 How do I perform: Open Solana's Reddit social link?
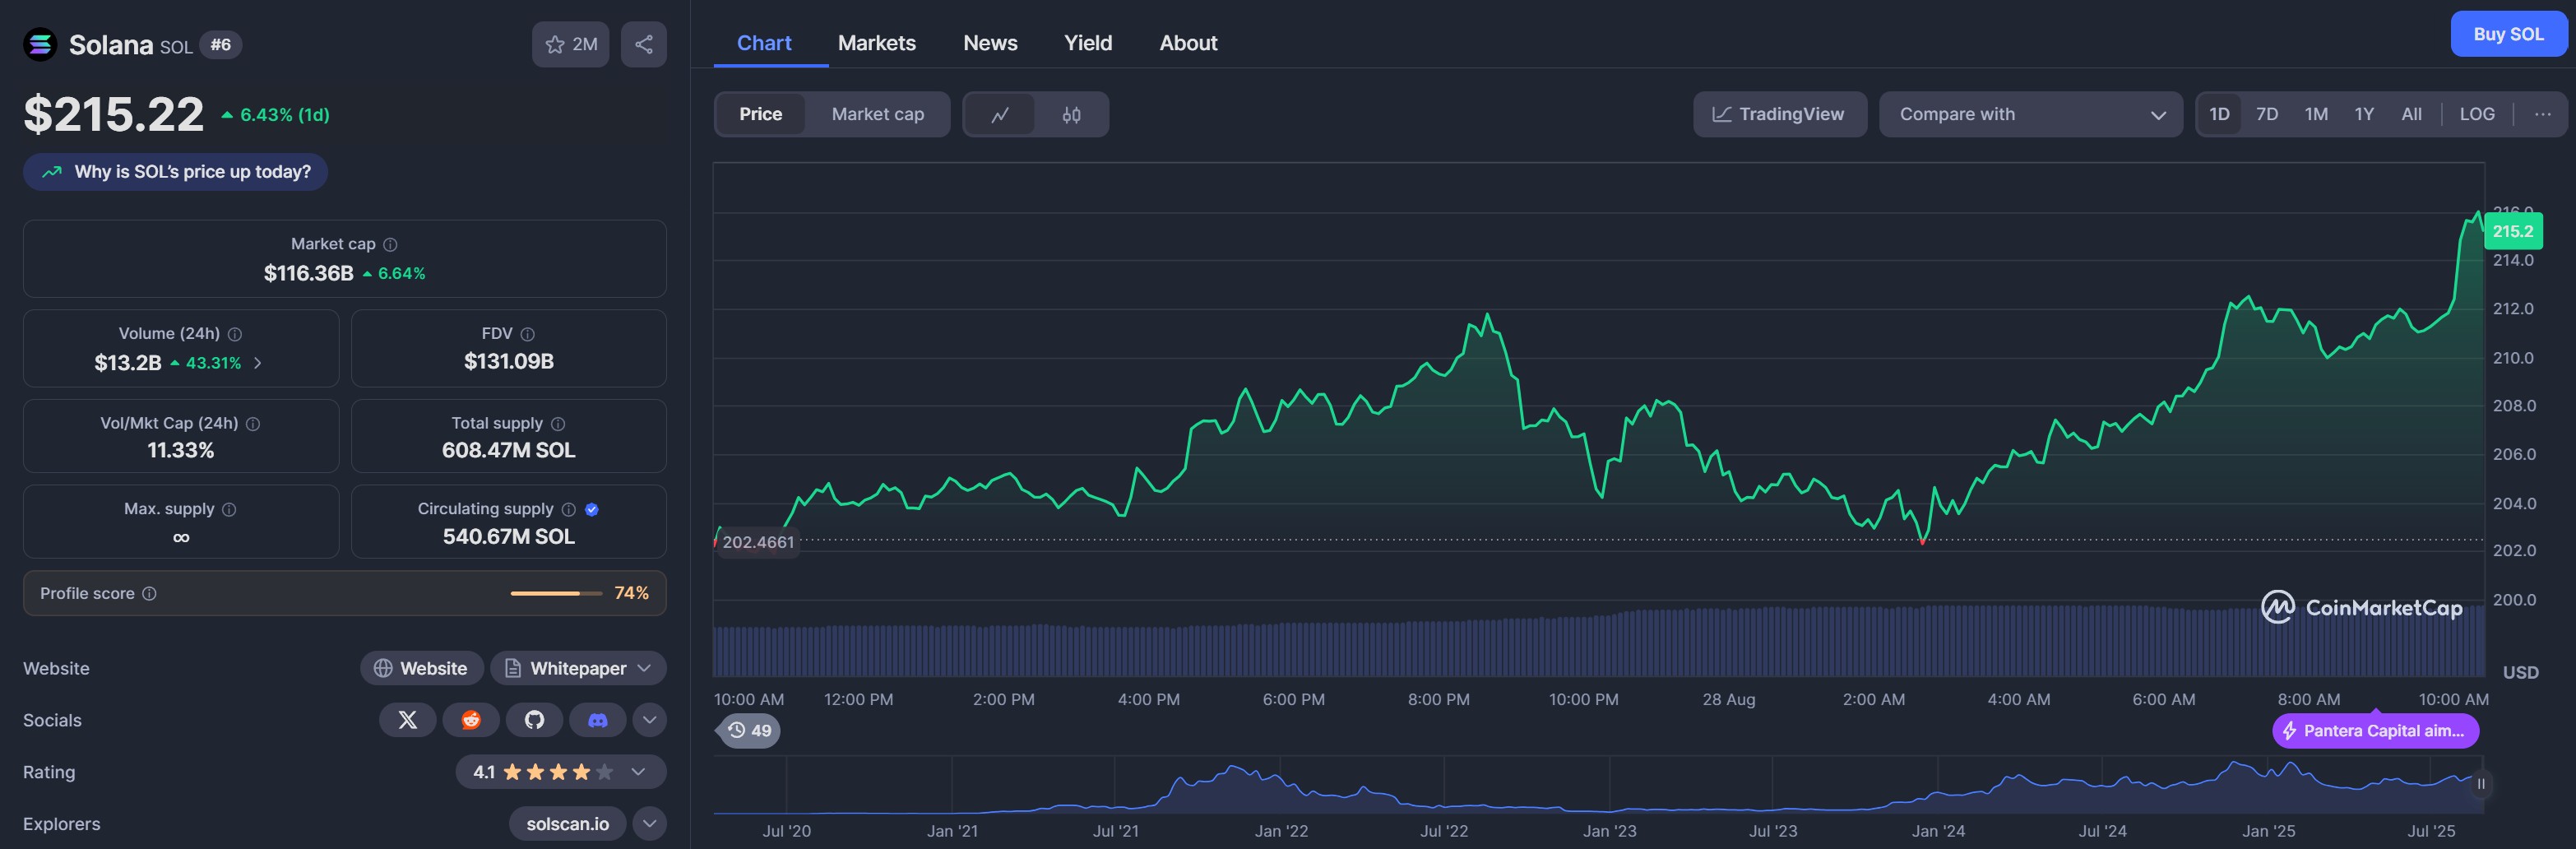point(471,720)
